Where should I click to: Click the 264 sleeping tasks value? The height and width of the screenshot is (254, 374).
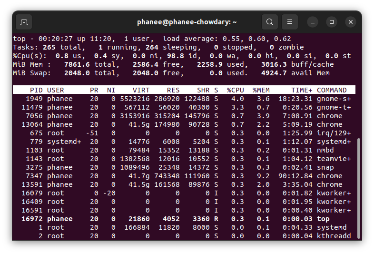point(152,47)
